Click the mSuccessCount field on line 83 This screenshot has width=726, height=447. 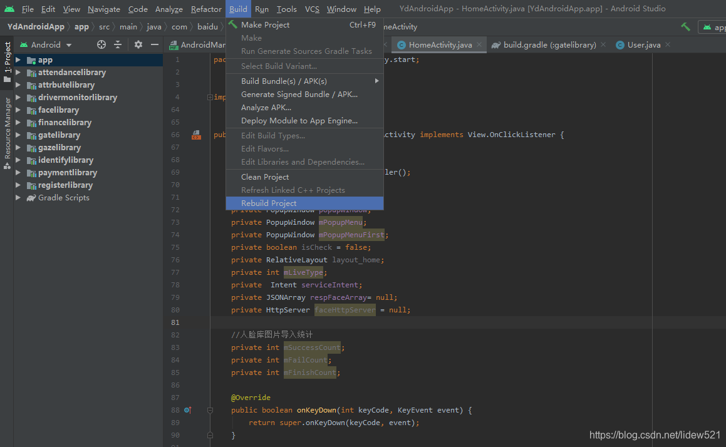[x=312, y=347]
